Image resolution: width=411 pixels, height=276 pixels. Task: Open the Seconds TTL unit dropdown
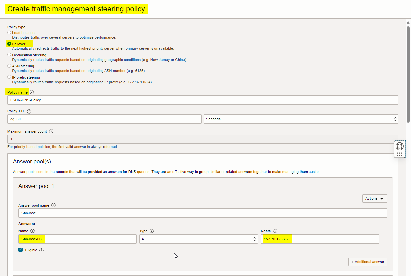point(301,119)
